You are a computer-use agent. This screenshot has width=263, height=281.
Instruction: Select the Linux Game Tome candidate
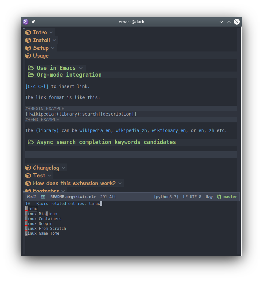[42, 233]
